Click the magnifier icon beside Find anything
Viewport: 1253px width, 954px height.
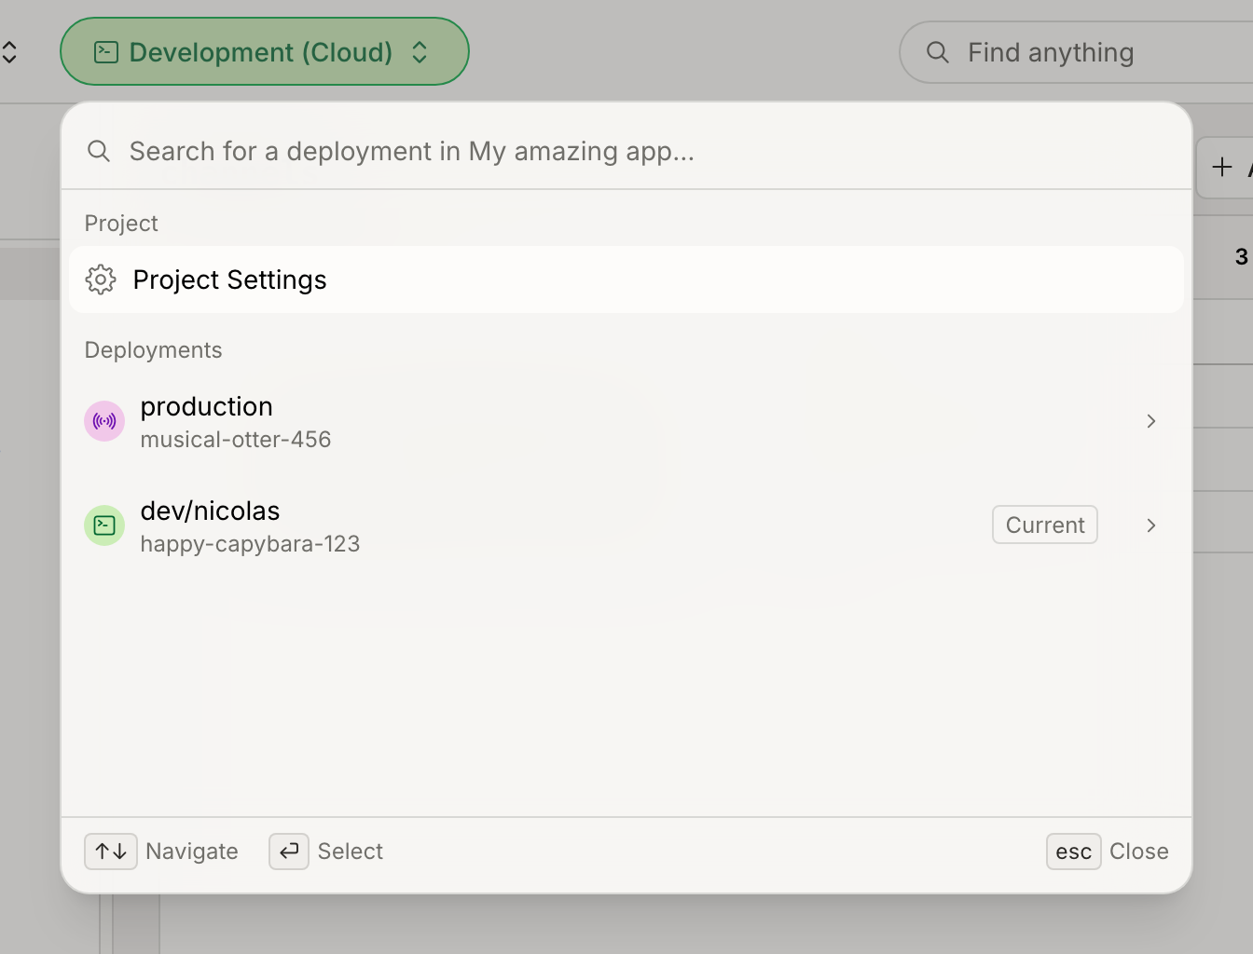(938, 52)
